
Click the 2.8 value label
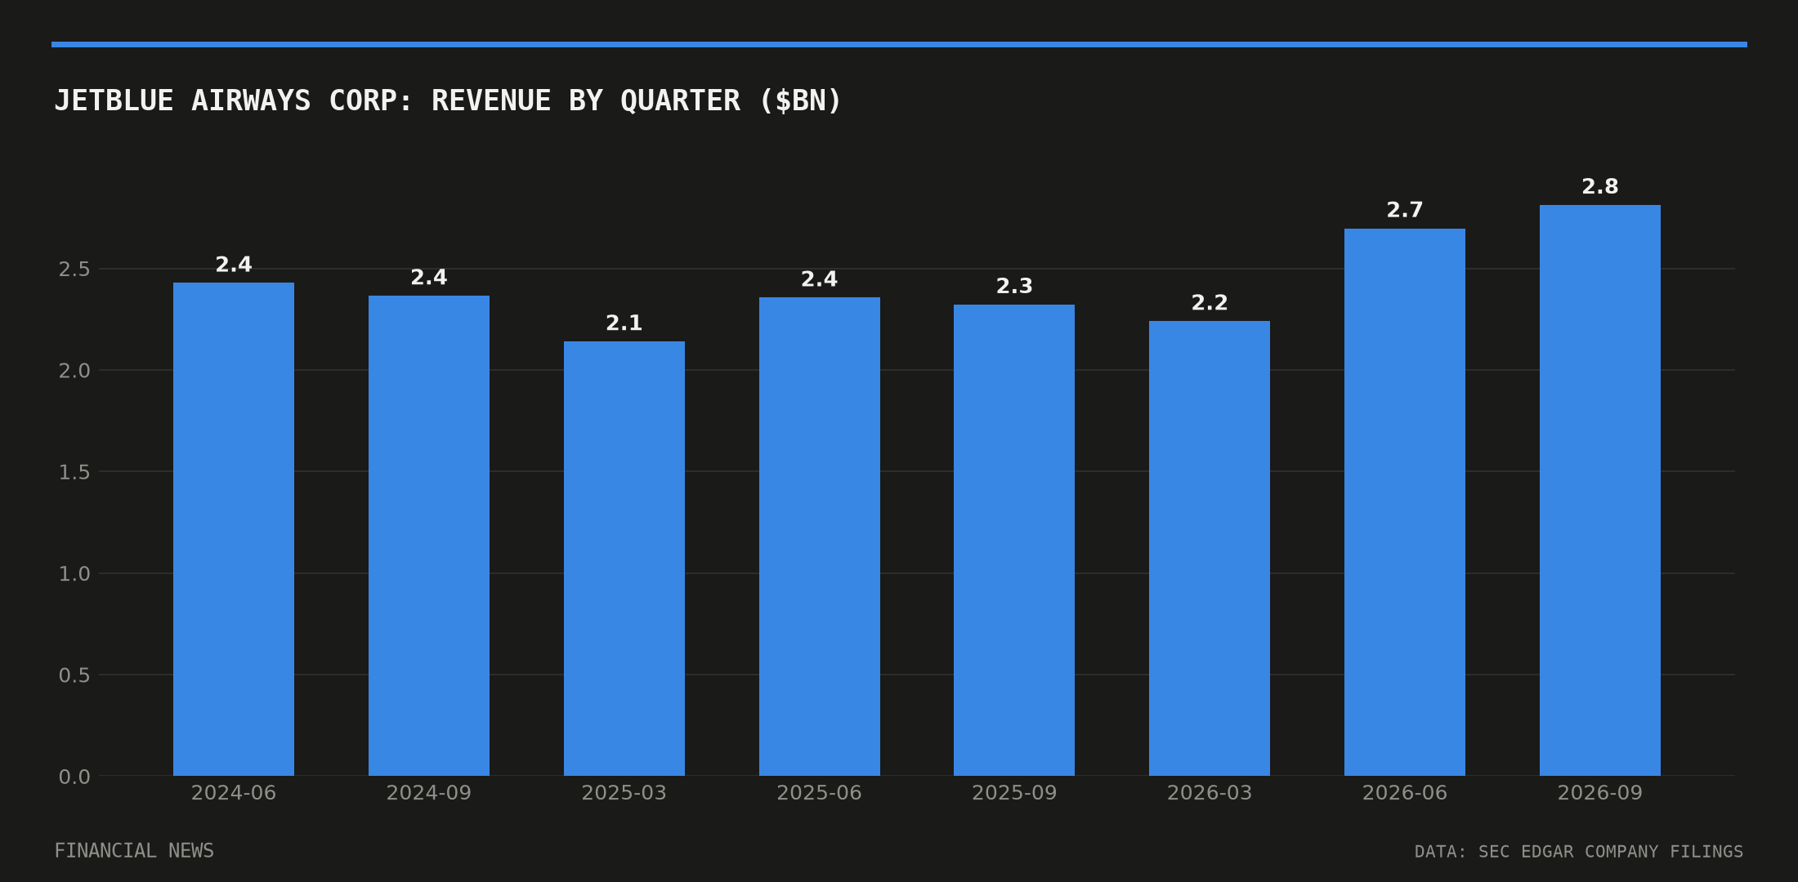(1600, 187)
